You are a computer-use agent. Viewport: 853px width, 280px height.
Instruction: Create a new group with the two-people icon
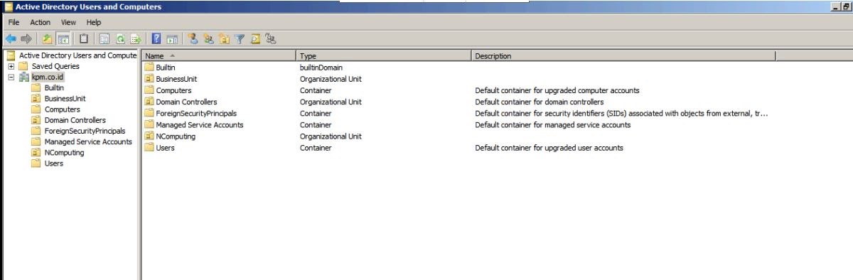[208, 39]
